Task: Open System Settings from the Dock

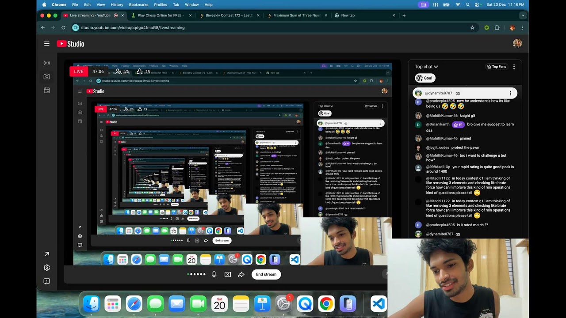Action: point(283,304)
